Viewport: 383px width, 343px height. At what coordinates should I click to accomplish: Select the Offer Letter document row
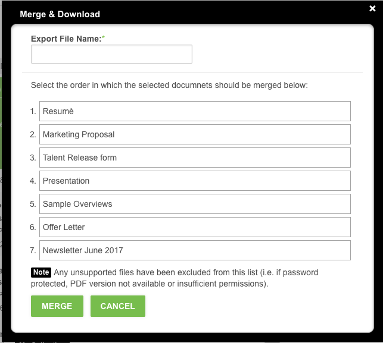point(195,227)
